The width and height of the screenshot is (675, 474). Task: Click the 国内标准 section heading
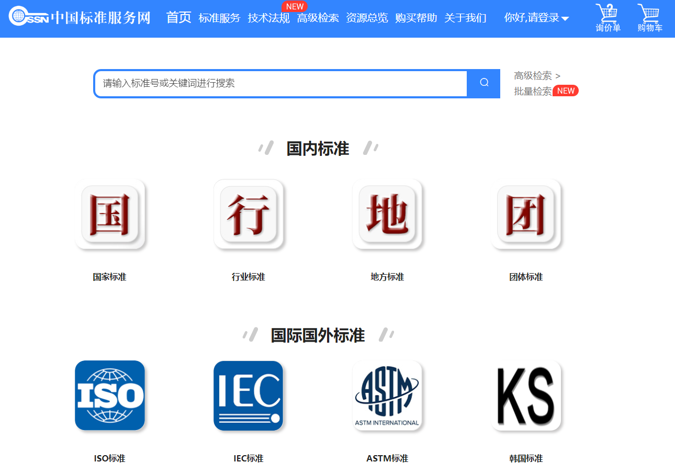[x=318, y=149]
